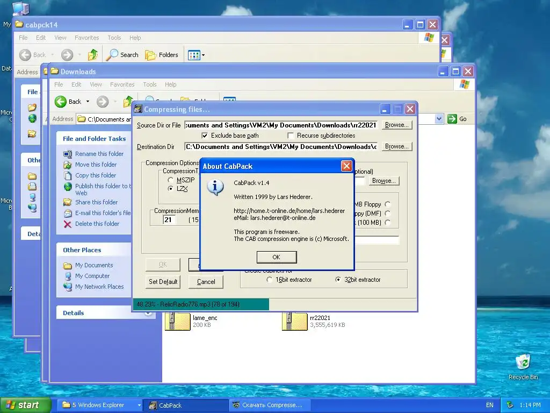This screenshot has height=413, width=550.
Task: Click green Back arrow in Downloads window
Action: [x=61, y=102]
